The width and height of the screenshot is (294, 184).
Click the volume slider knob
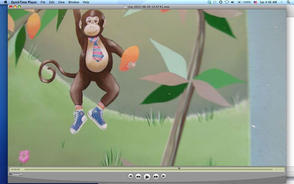[21, 174]
